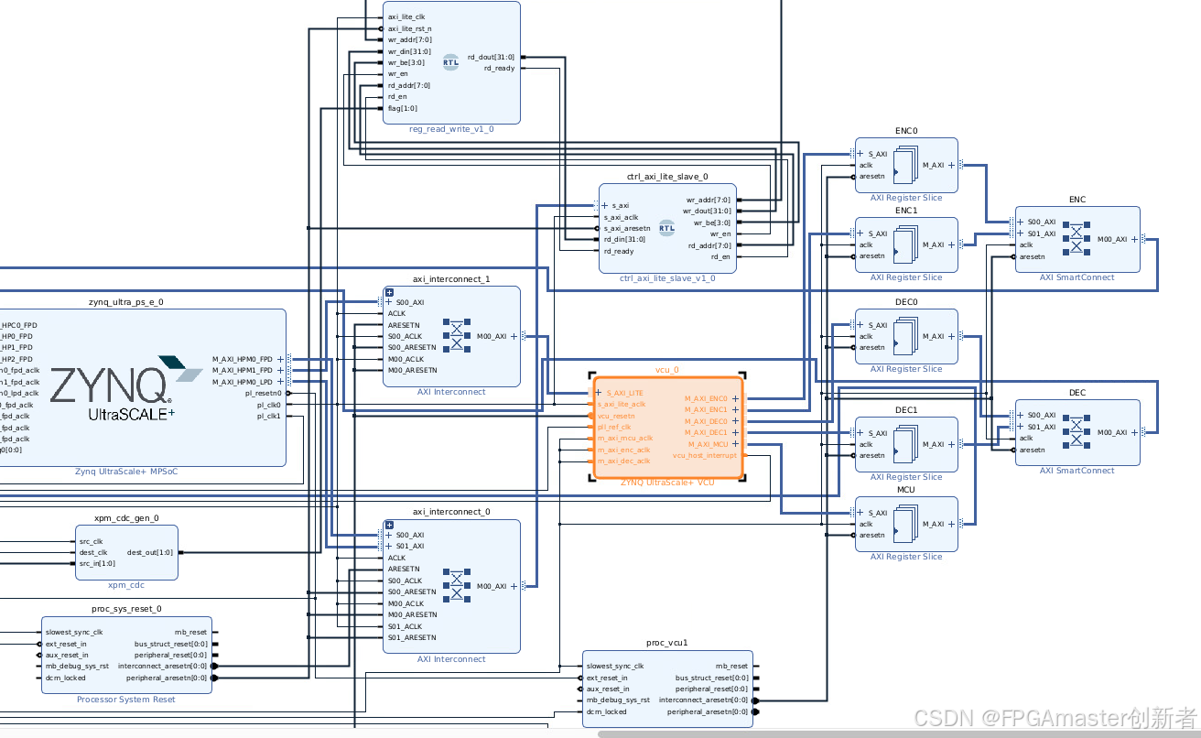Screen dimensions: 1201x738
Task: Click the ctrl_axi_lite_slave_v1_0 label
Action: click(x=667, y=278)
